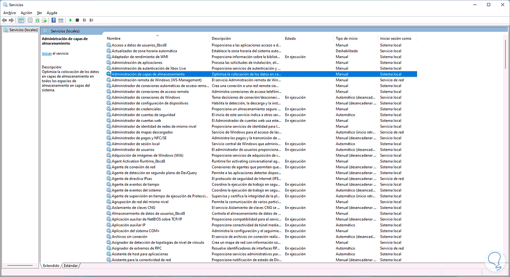Click the gear icon of Administrador de usuarios

(108, 150)
